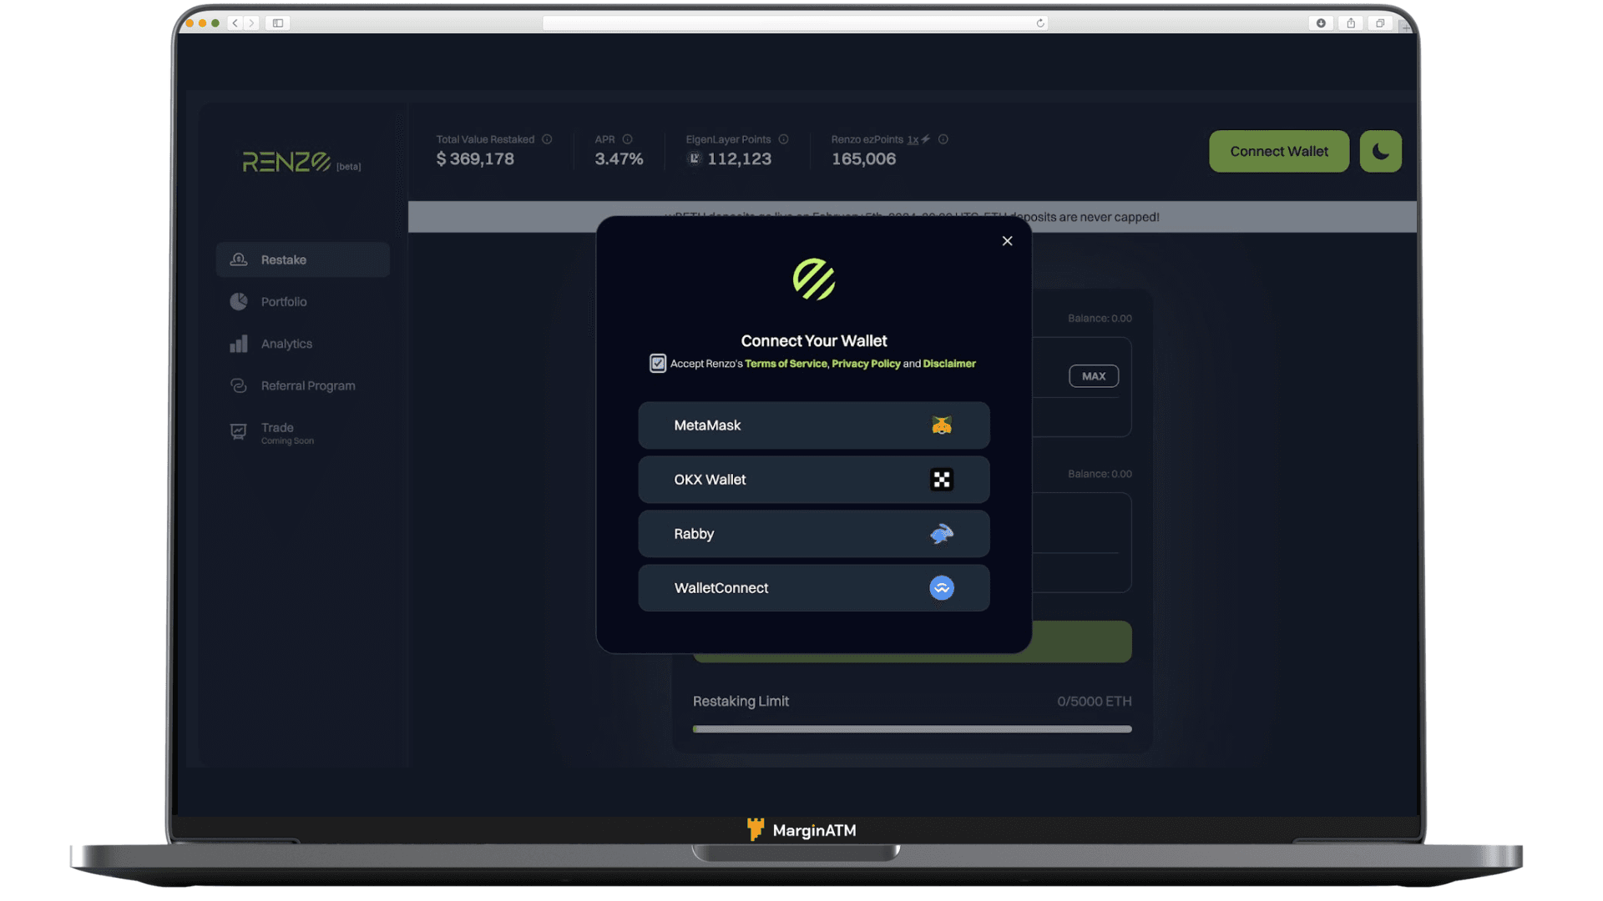Click the Terms of Service link
The image size is (1603, 901).
pyautogui.click(x=786, y=363)
